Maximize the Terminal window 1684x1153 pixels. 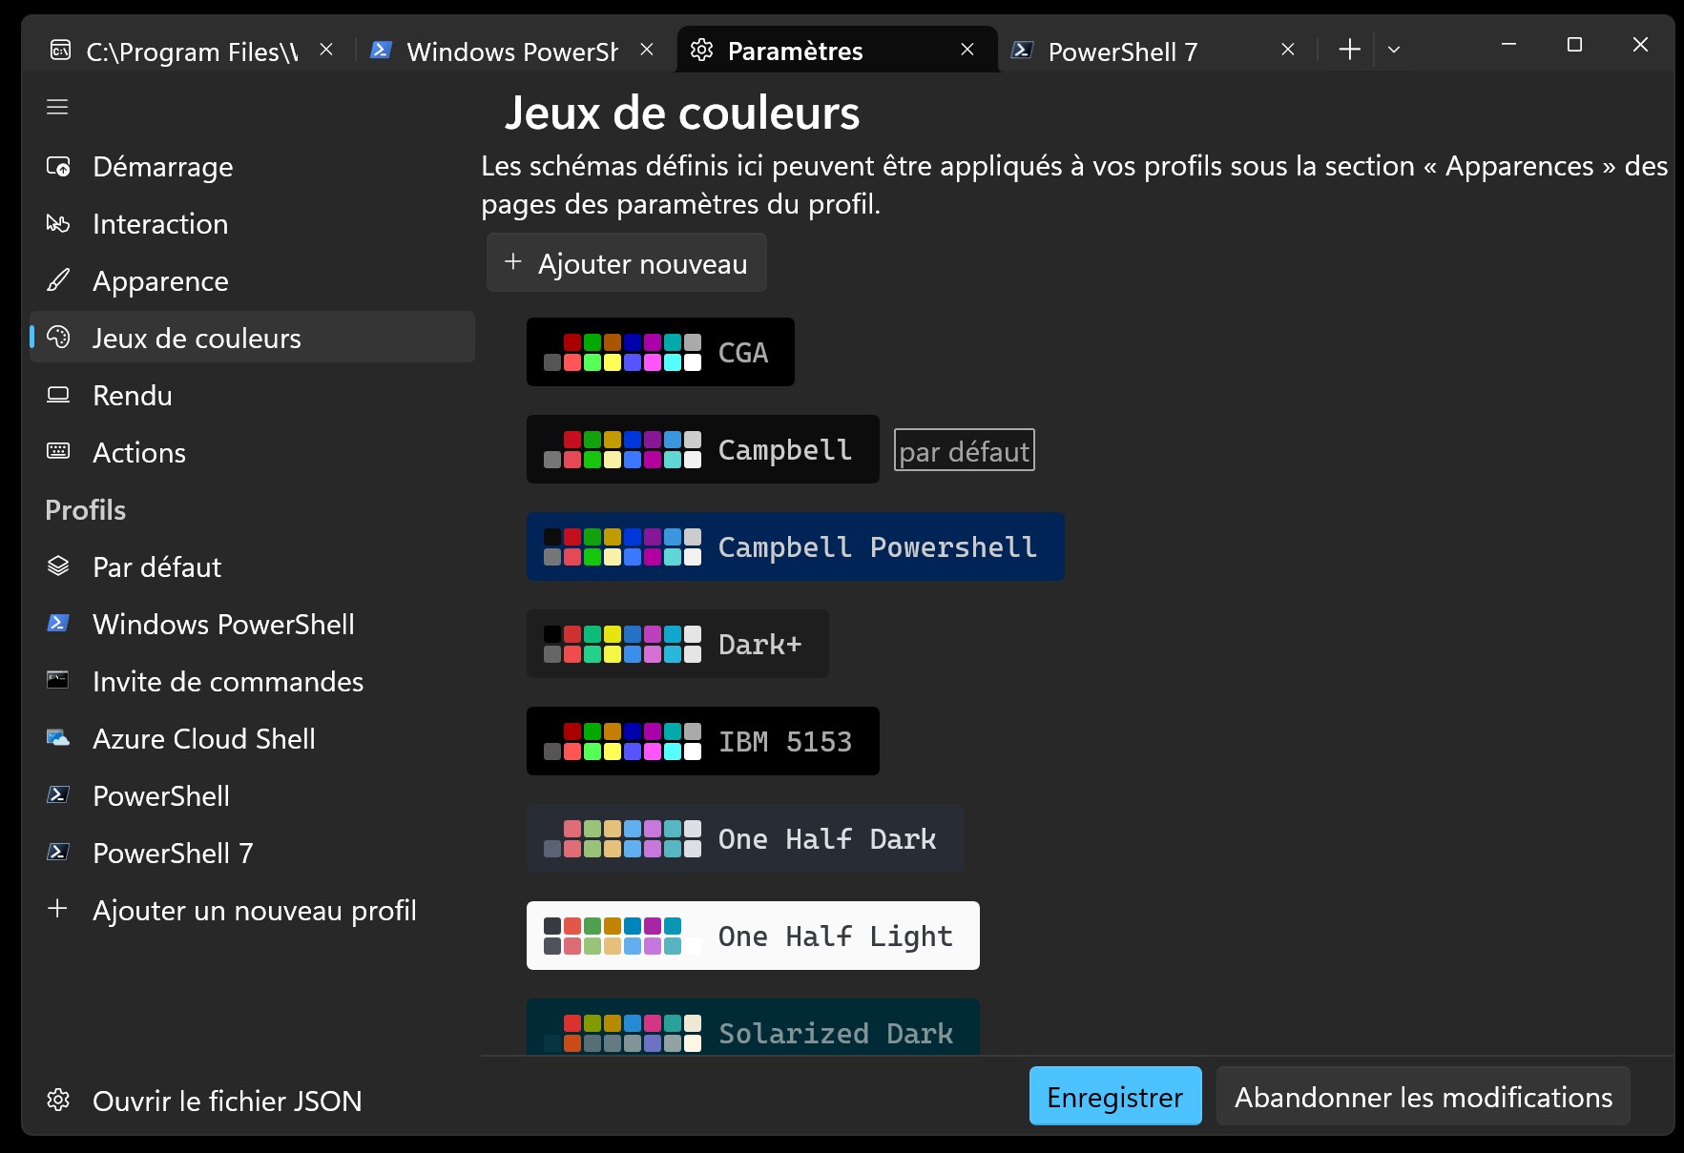[1574, 45]
